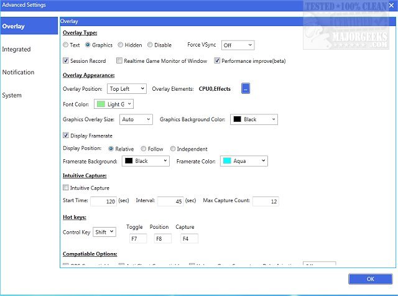Open the Overlay Elements ellipsis button
This screenshot has height=296, width=398.
(246, 88)
